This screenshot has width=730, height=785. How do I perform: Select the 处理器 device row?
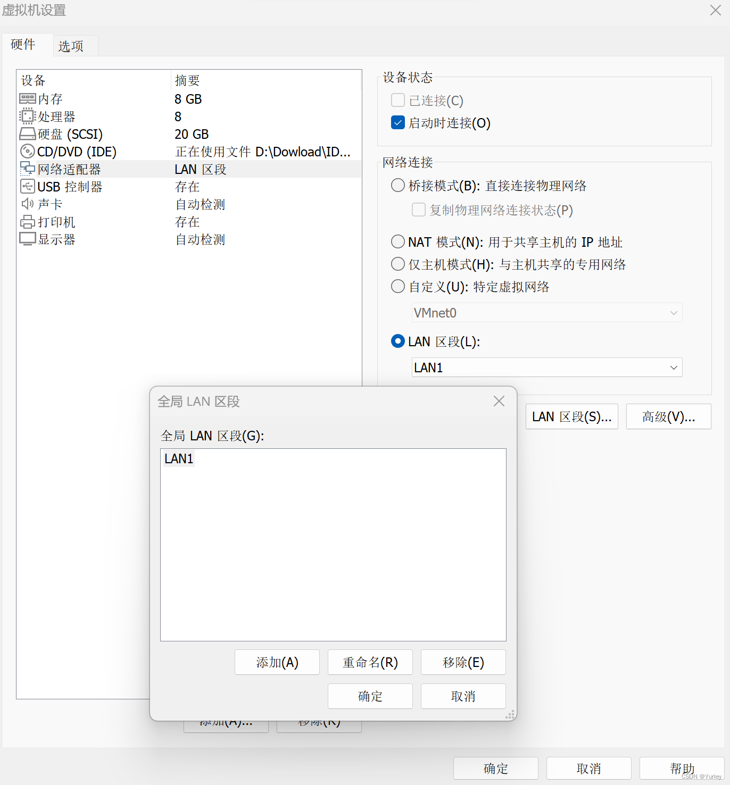(189, 116)
